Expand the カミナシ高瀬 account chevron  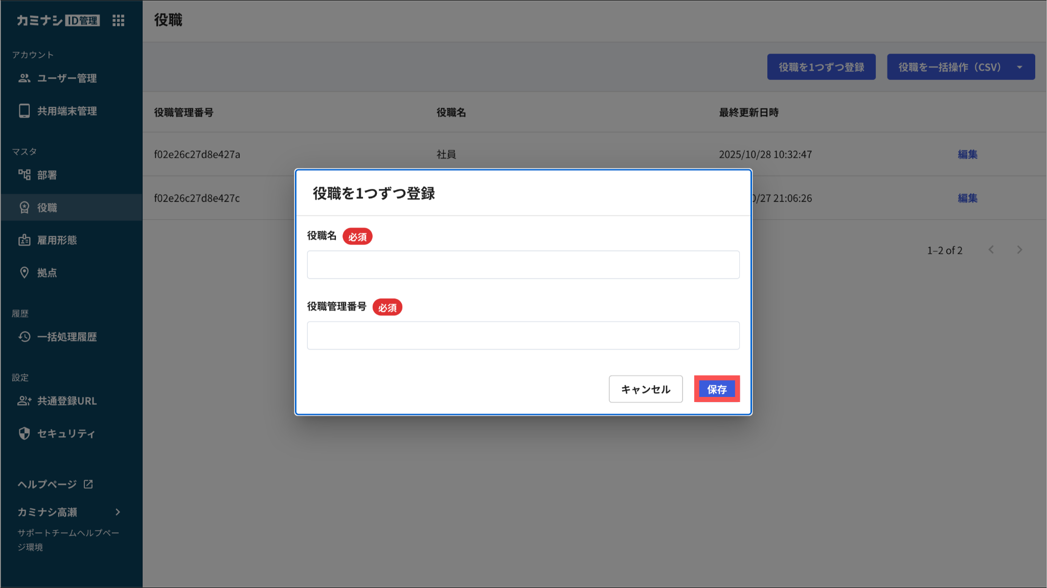[118, 512]
